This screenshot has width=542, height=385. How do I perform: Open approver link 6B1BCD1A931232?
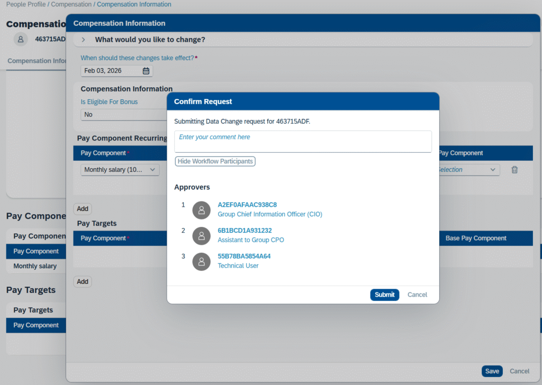point(245,231)
